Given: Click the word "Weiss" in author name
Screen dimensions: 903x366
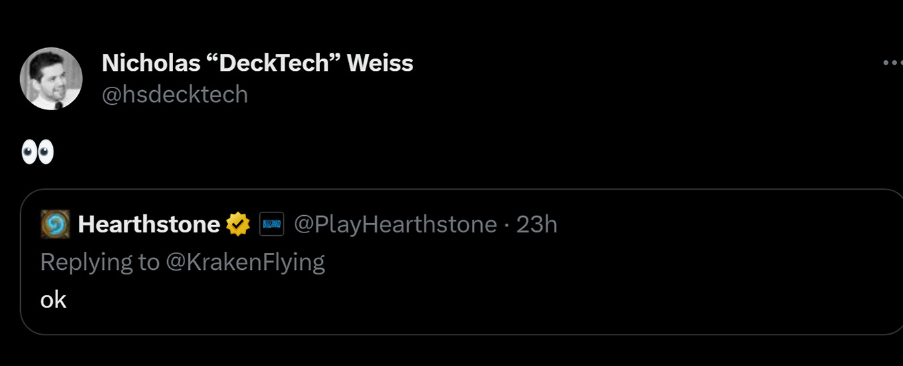Looking at the screenshot, I should coord(380,63).
